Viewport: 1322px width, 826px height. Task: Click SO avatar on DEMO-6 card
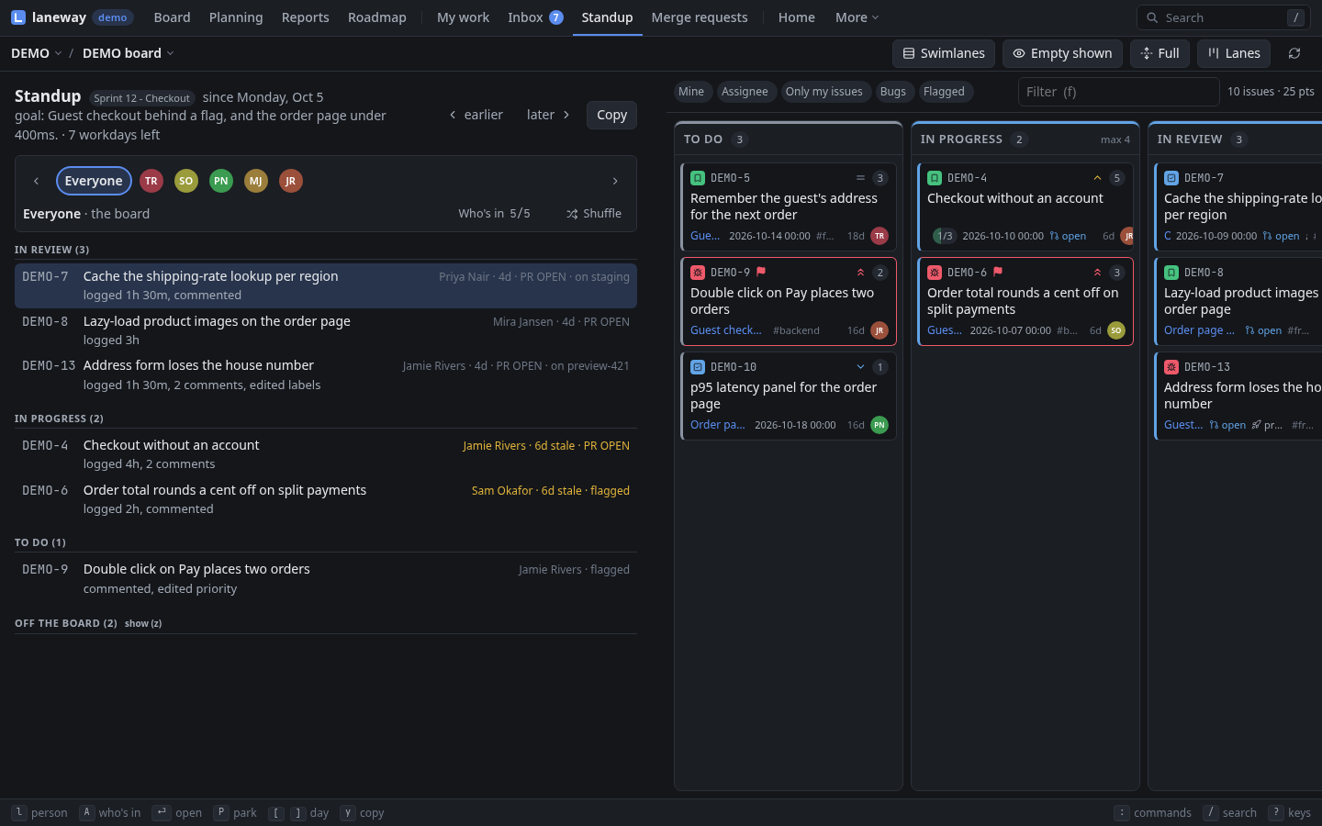pyautogui.click(x=1116, y=330)
